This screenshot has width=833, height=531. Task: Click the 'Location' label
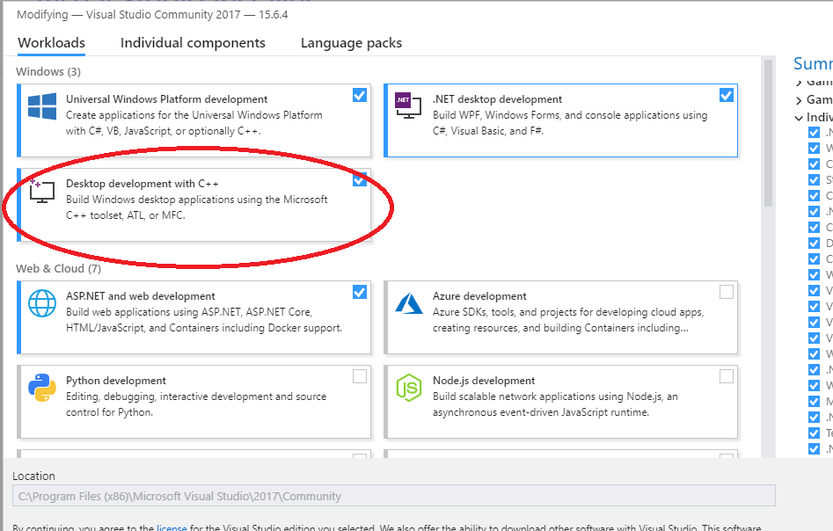click(x=34, y=476)
